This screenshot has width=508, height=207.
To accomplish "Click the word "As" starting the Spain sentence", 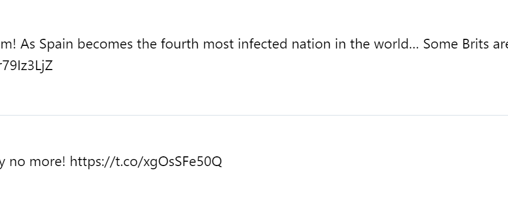I will pyautogui.click(x=28, y=44).
